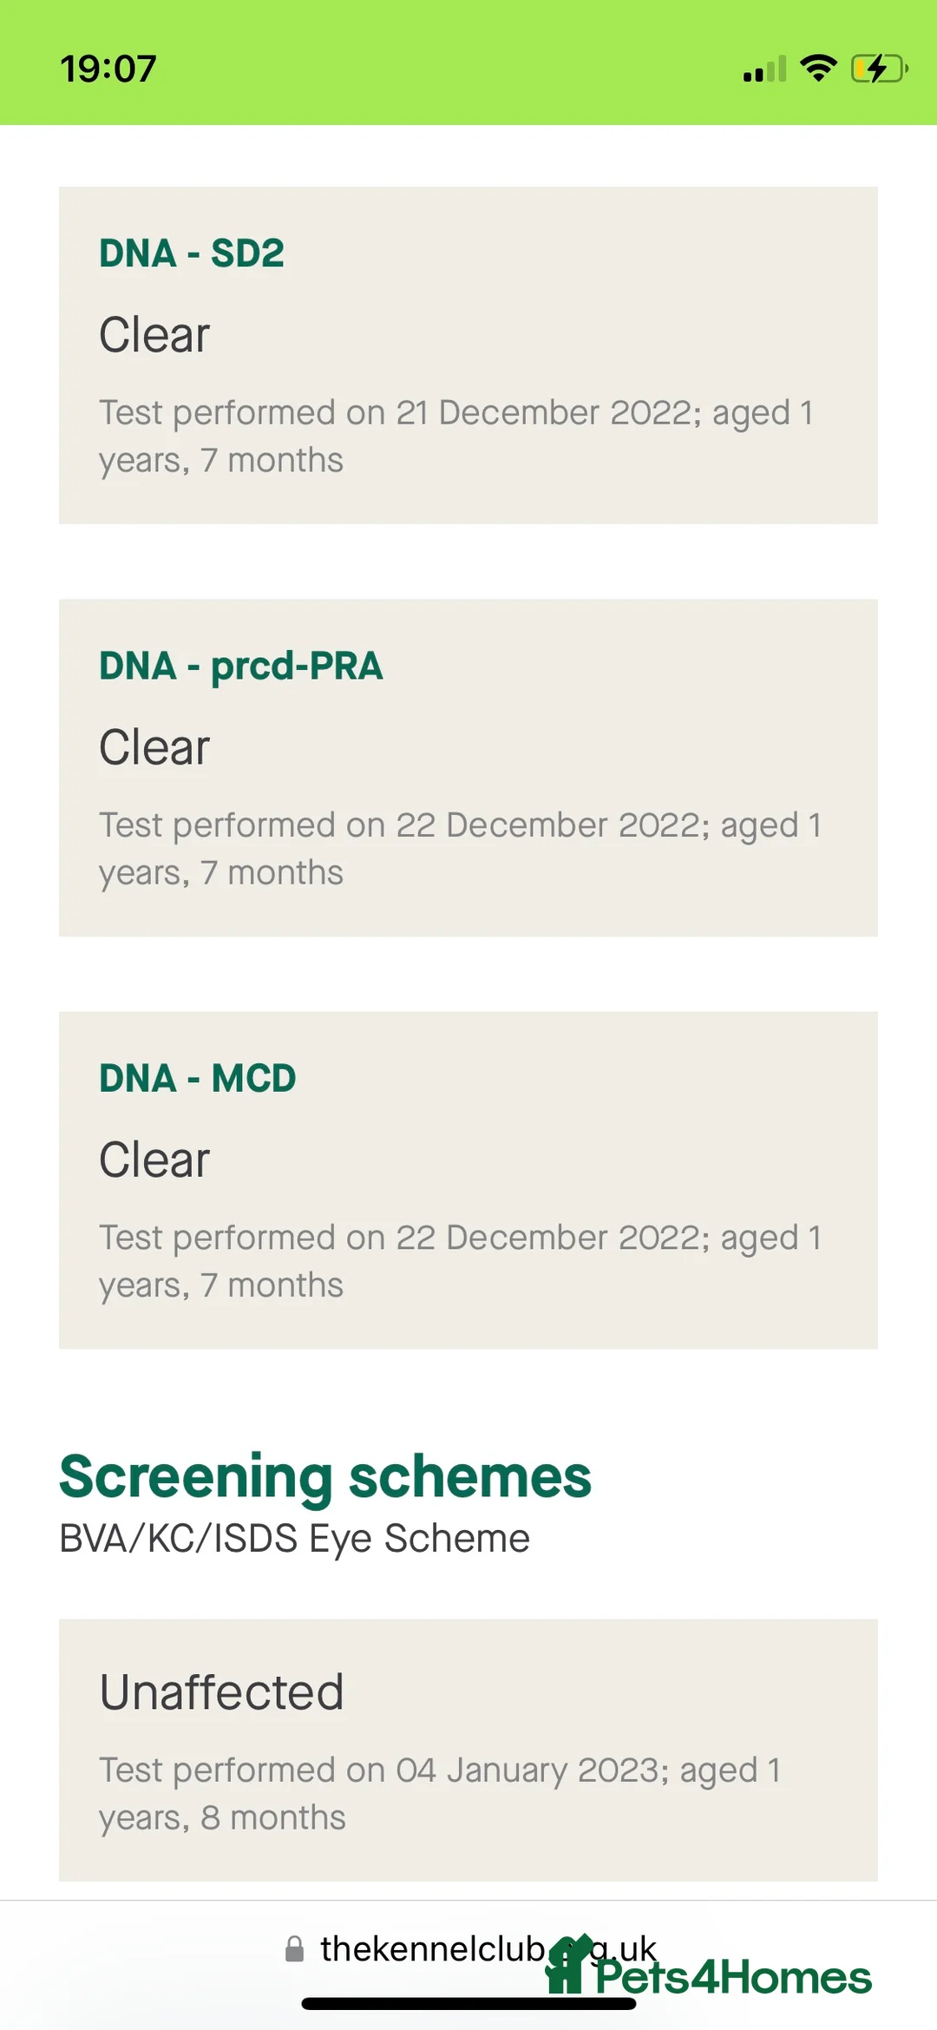Tap the Clear result under DNA - MCD
This screenshot has height=2030, width=937.
[x=154, y=1160]
